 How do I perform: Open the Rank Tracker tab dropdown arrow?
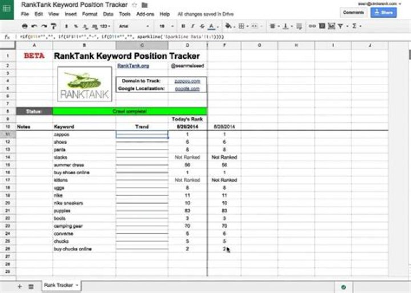77,285
